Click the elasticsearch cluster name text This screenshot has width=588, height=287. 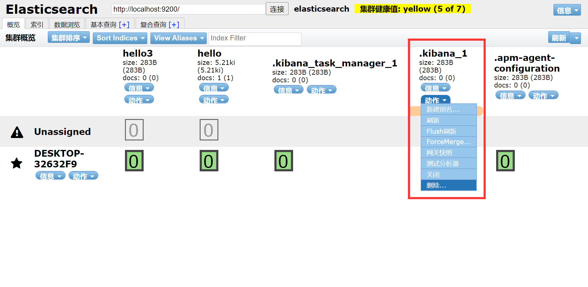click(x=322, y=9)
